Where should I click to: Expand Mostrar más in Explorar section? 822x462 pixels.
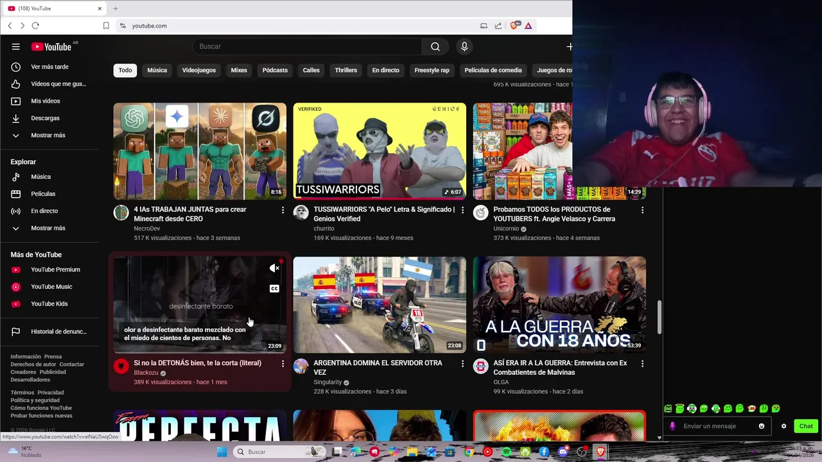point(49,228)
